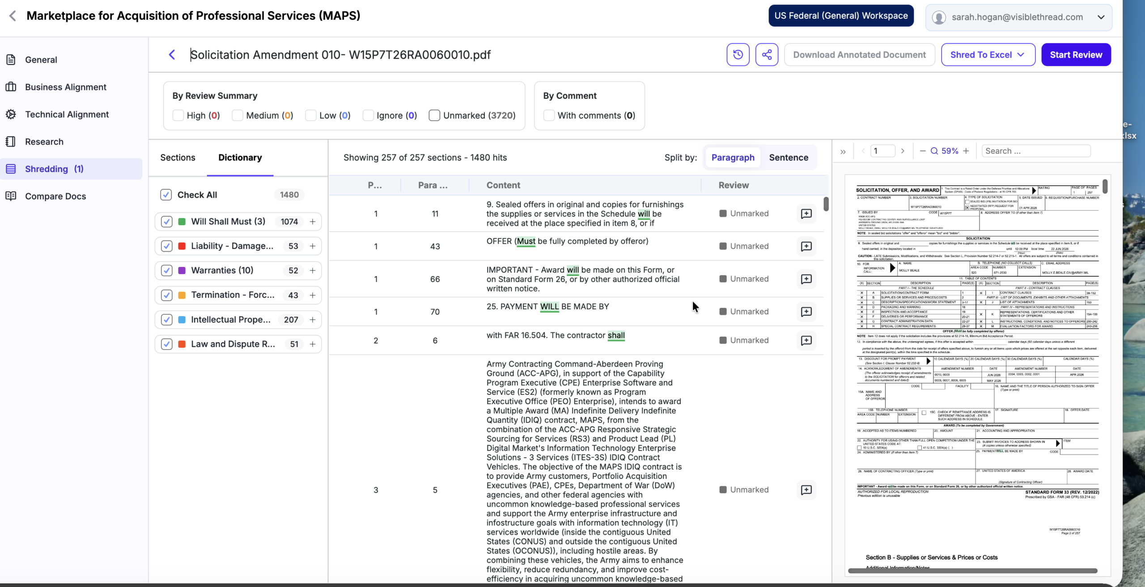Zoom in the PDF preview

pyautogui.click(x=966, y=151)
